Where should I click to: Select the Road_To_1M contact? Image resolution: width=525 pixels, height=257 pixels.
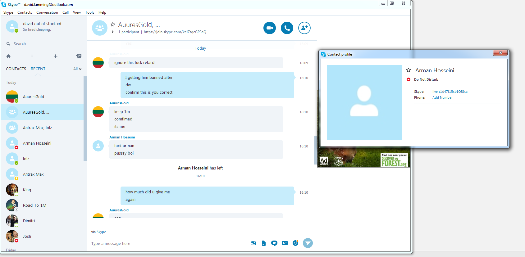click(43, 205)
